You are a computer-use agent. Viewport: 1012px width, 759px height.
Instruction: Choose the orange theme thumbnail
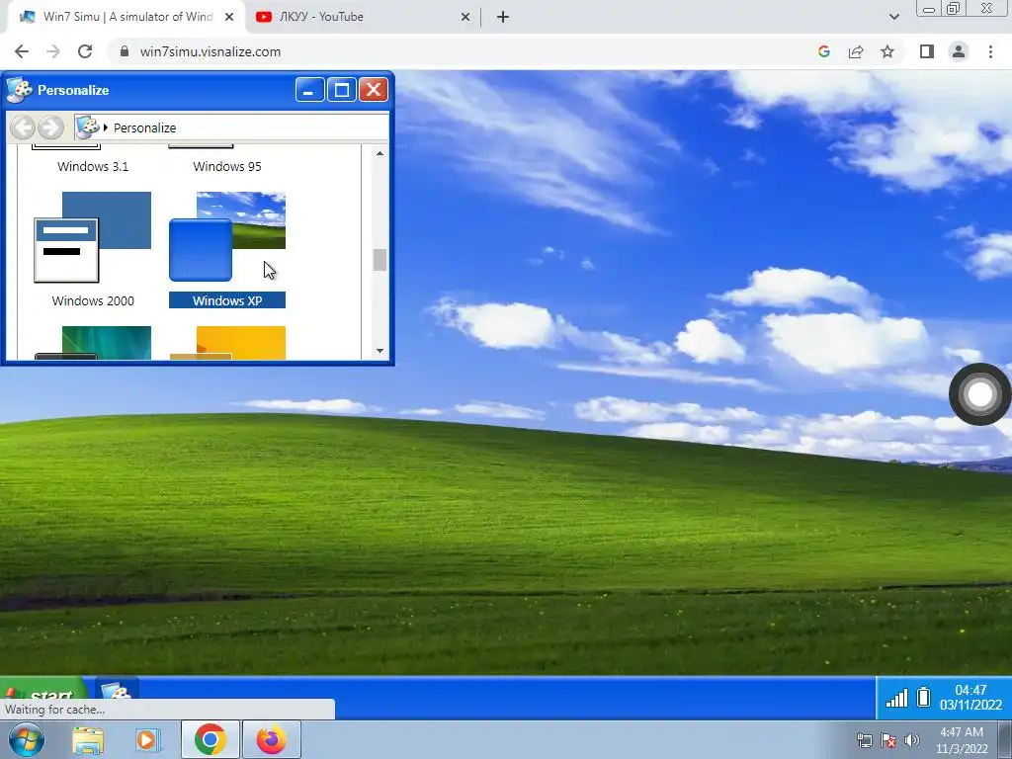[227, 343]
